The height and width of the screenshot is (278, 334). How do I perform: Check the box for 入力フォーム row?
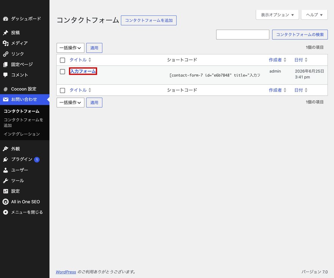(62, 72)
